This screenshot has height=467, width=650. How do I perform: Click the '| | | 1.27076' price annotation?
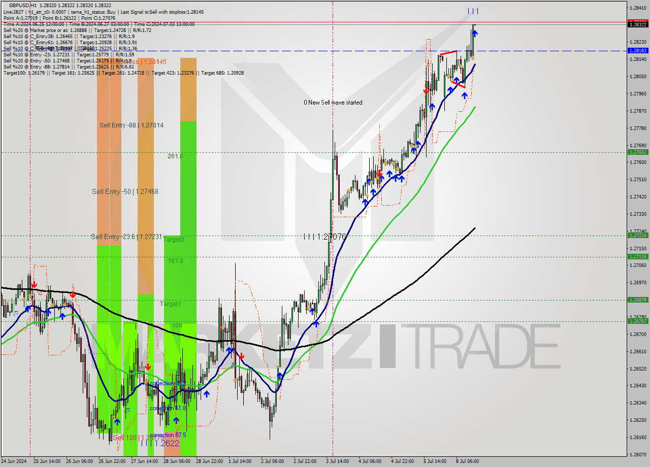pos(324,237)
